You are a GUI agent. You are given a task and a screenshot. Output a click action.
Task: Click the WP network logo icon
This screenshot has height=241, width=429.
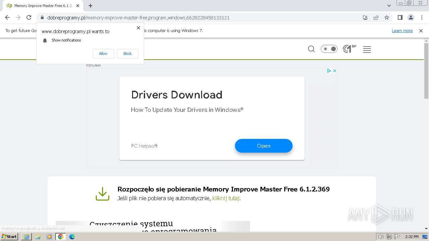point(350,49)
